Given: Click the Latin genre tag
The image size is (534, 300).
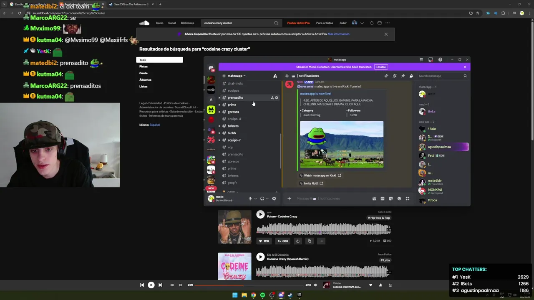Looking at the screenshot, I should click(x=385, y=260).
